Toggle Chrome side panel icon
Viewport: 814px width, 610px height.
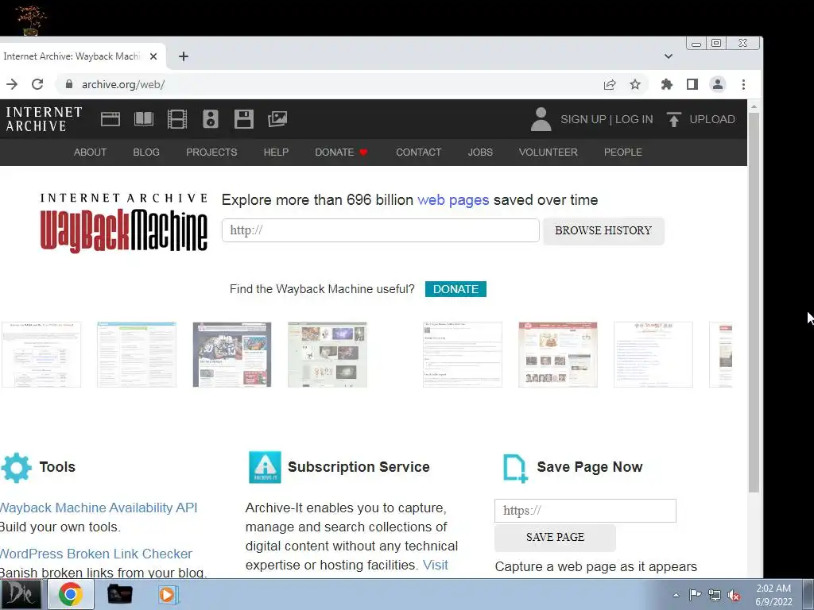coord(692,84)
